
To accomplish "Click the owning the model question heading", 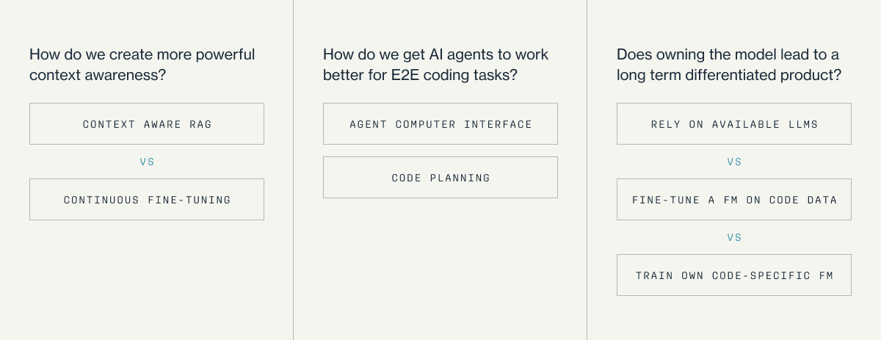I will point(728,65).
